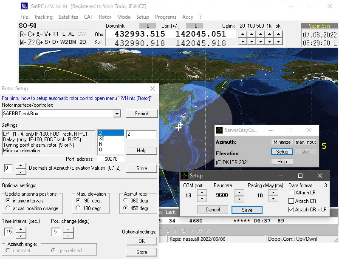Click the S+ indicator
Screen dimensions: 339x259
point(48,42)
